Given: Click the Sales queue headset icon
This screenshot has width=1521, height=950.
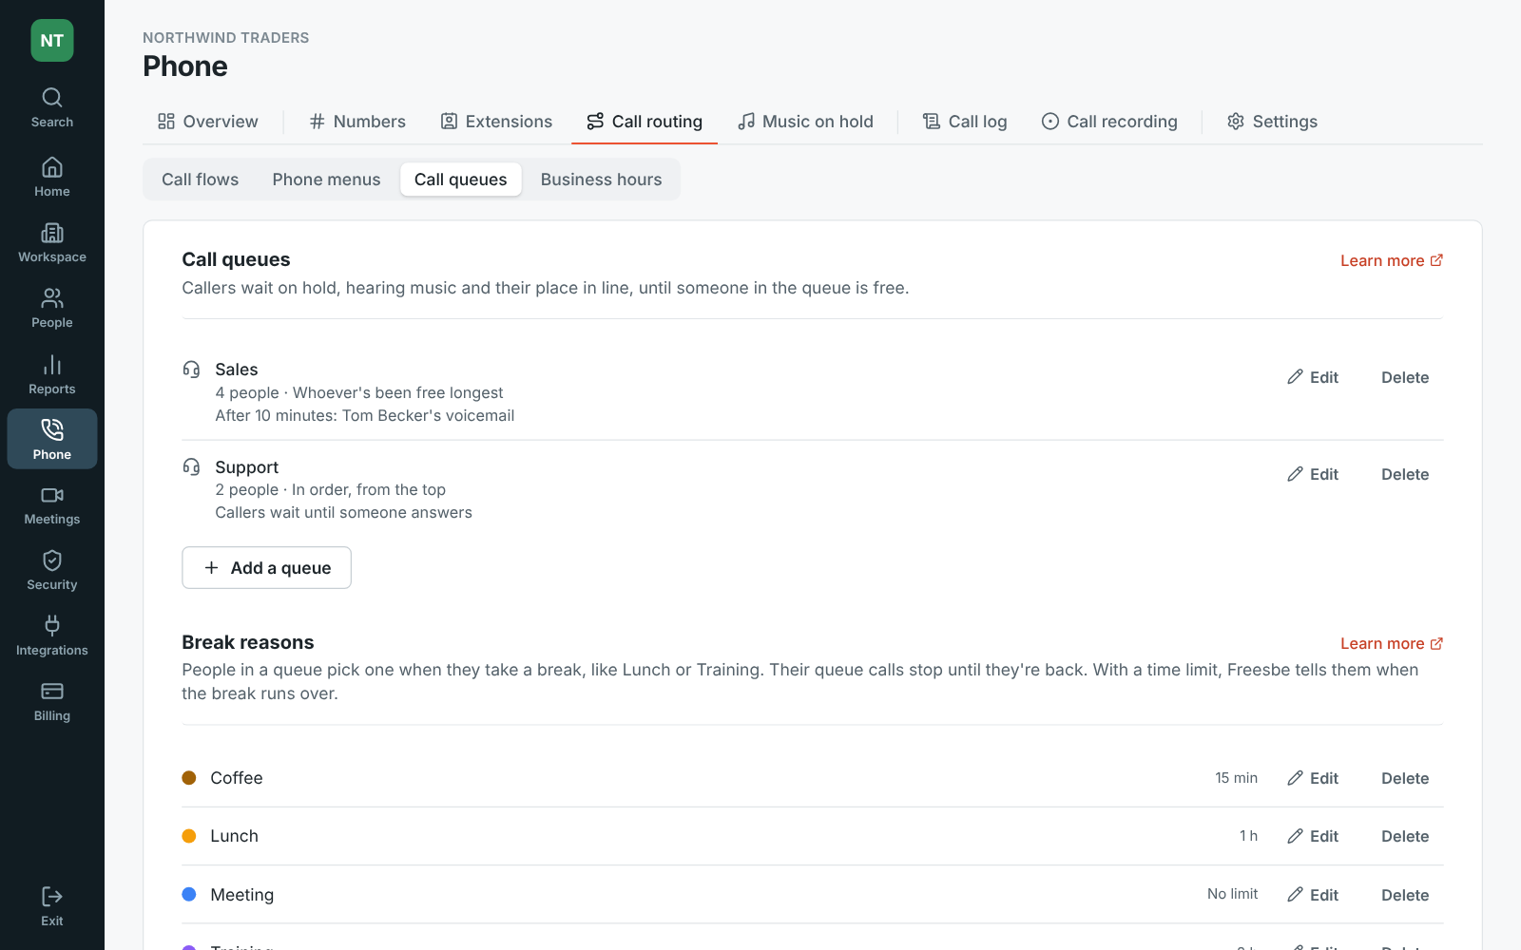Looking at the screenshot, I should click(191, 369).
